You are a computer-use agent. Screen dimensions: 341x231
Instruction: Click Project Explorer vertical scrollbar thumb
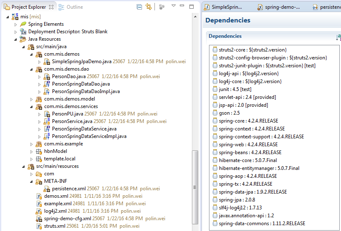coord(195,187)
